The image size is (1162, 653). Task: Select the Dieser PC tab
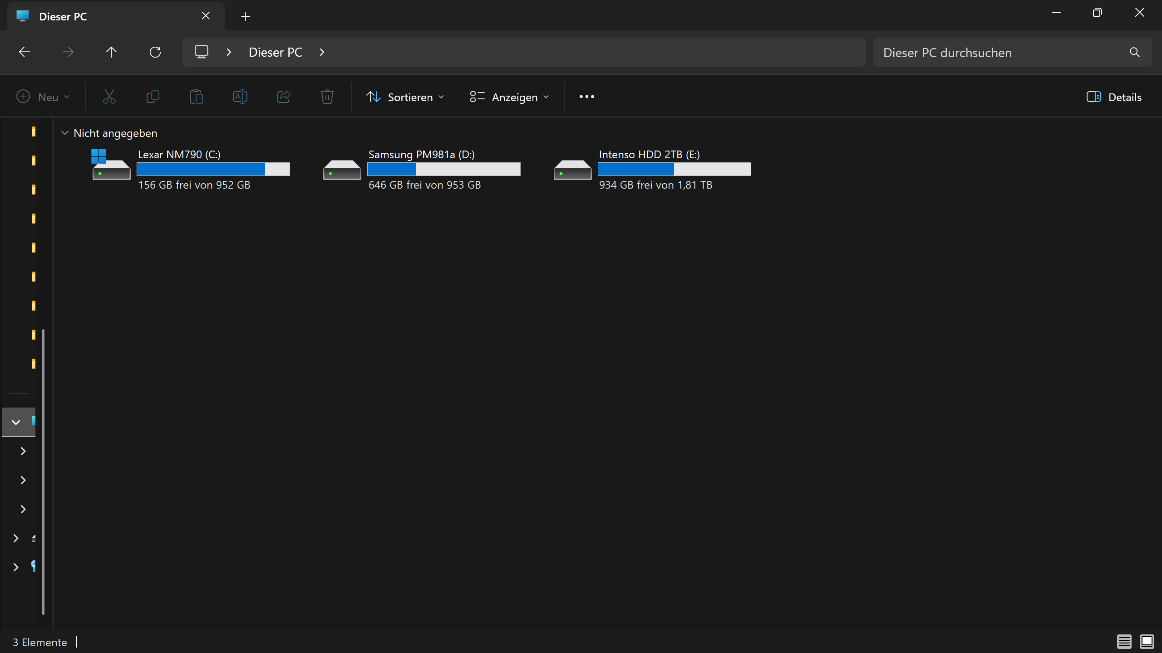(x=116, y=16)
